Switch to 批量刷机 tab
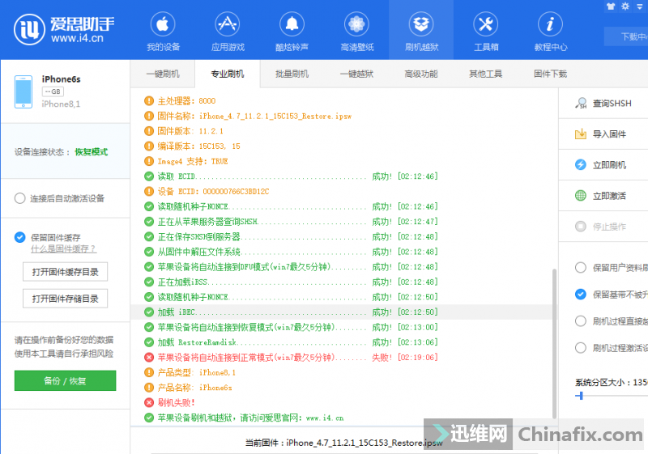This screenshot has width=648, height=454. [292, 74]
